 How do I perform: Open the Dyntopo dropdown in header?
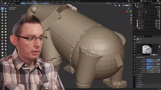[x=118, y=3]
